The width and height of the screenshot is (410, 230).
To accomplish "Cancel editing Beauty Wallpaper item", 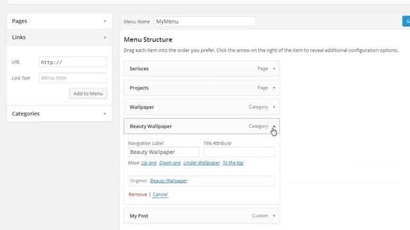I will pos(160,194).
